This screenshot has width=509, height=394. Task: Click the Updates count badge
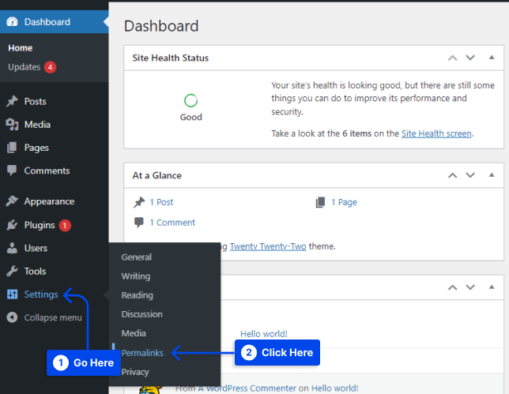[50, 67]
